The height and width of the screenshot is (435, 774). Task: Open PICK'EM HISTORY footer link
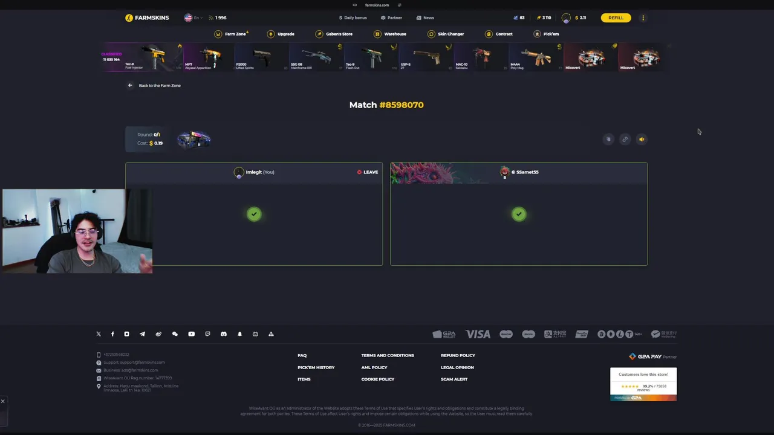[x=316, y=367]
